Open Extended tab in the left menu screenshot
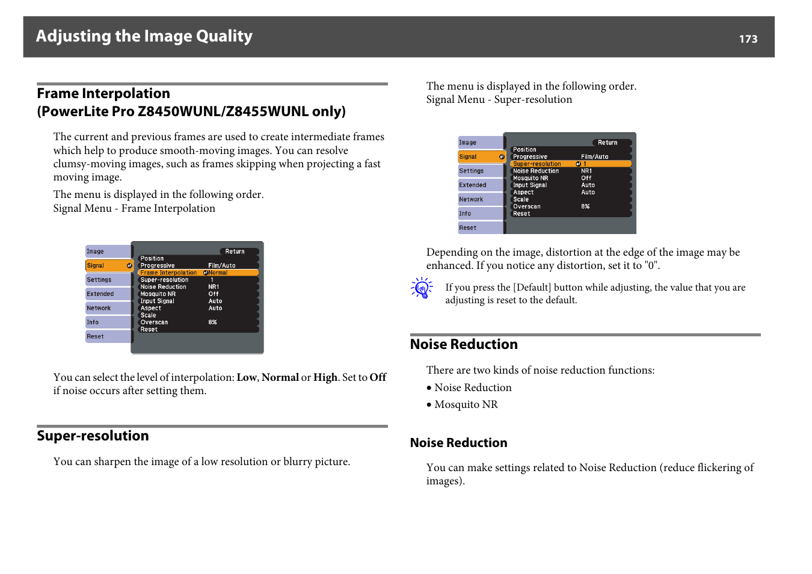The width and height of the screenshot is (812, 574). pos(108,294)
